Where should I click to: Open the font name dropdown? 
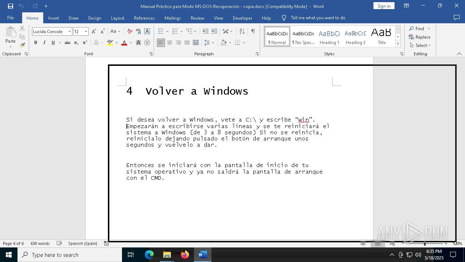[x=69, y=32]
